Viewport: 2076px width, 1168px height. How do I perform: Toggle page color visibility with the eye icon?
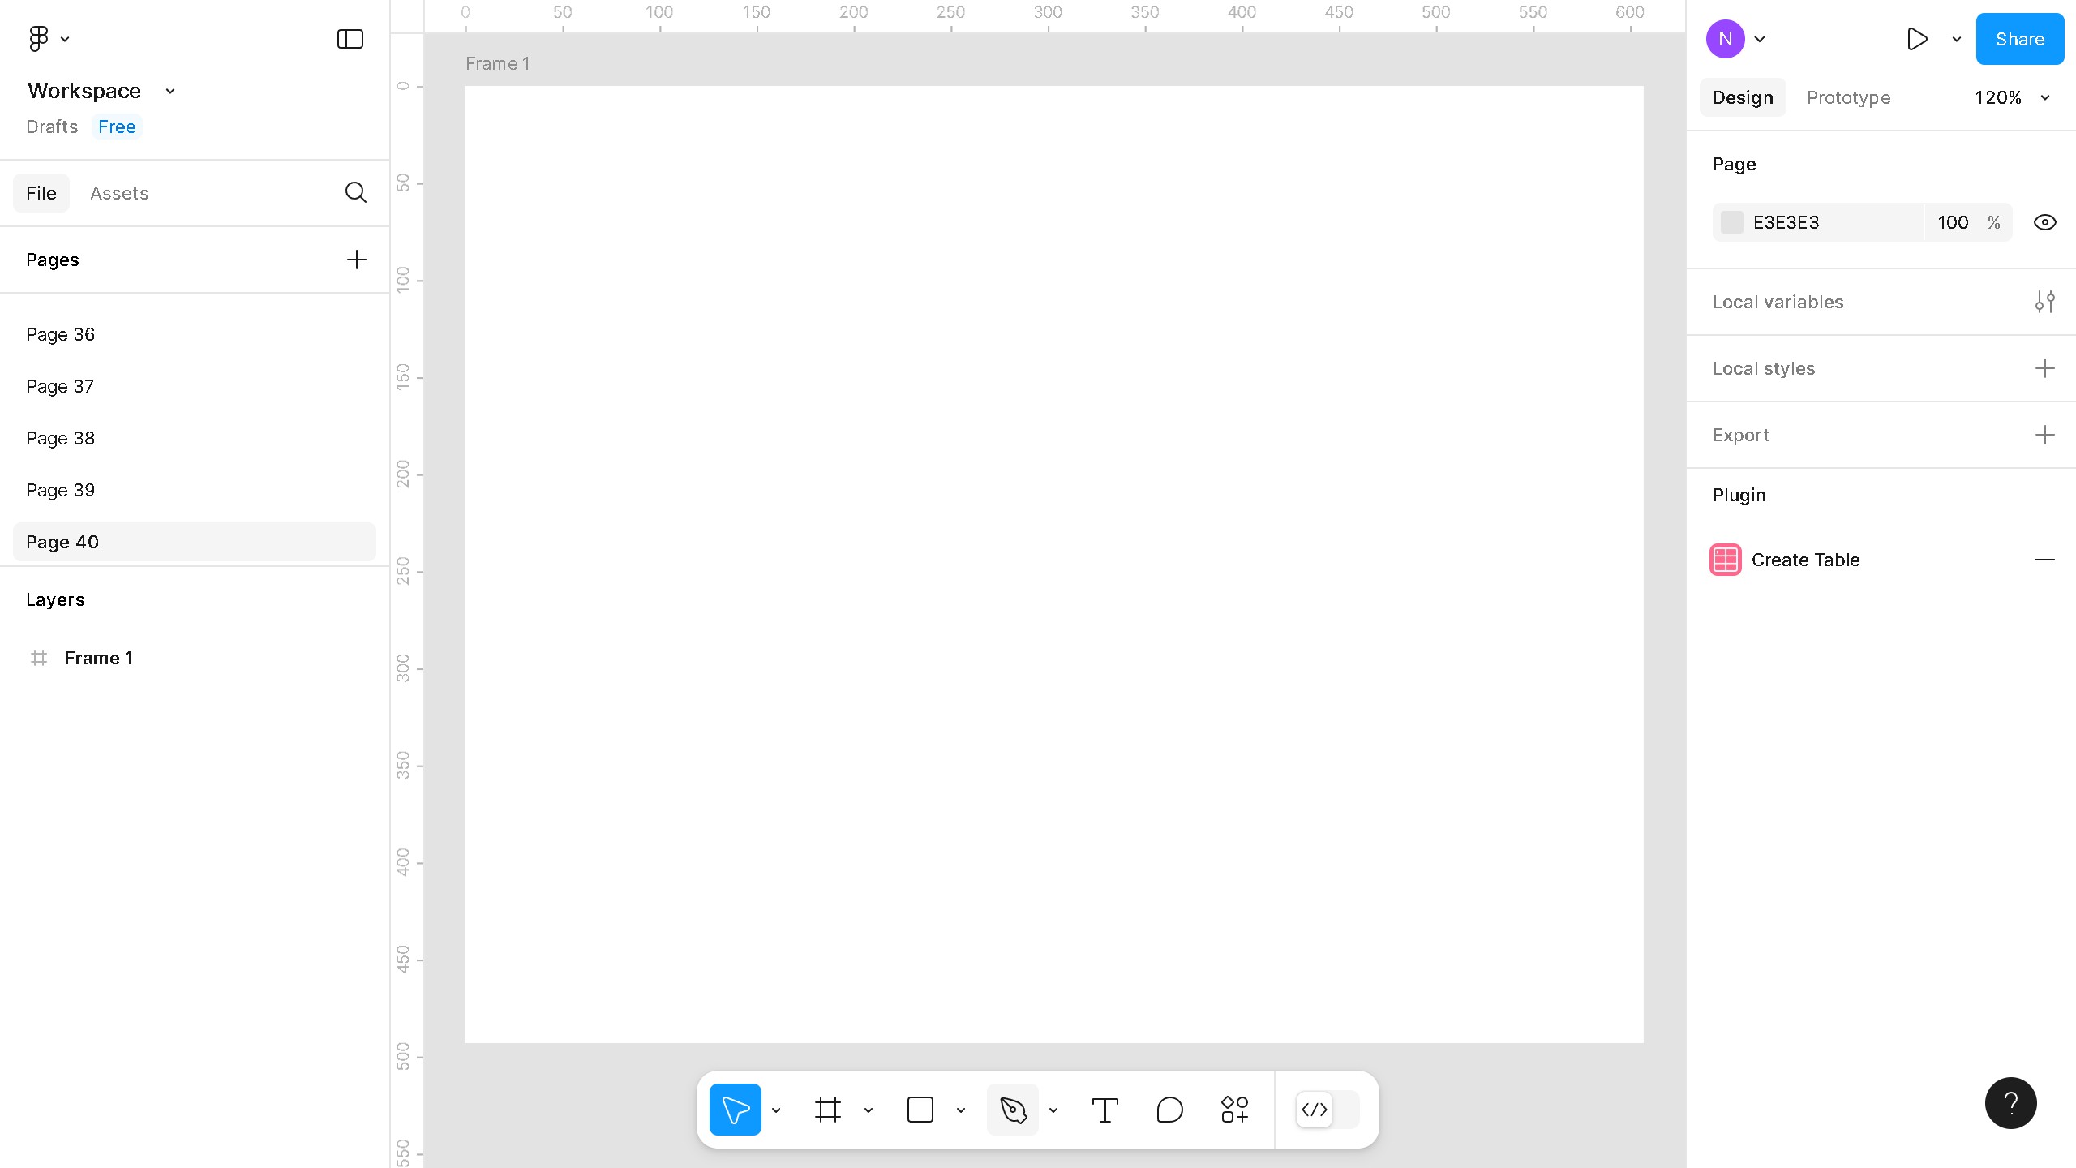[2044, 221]
